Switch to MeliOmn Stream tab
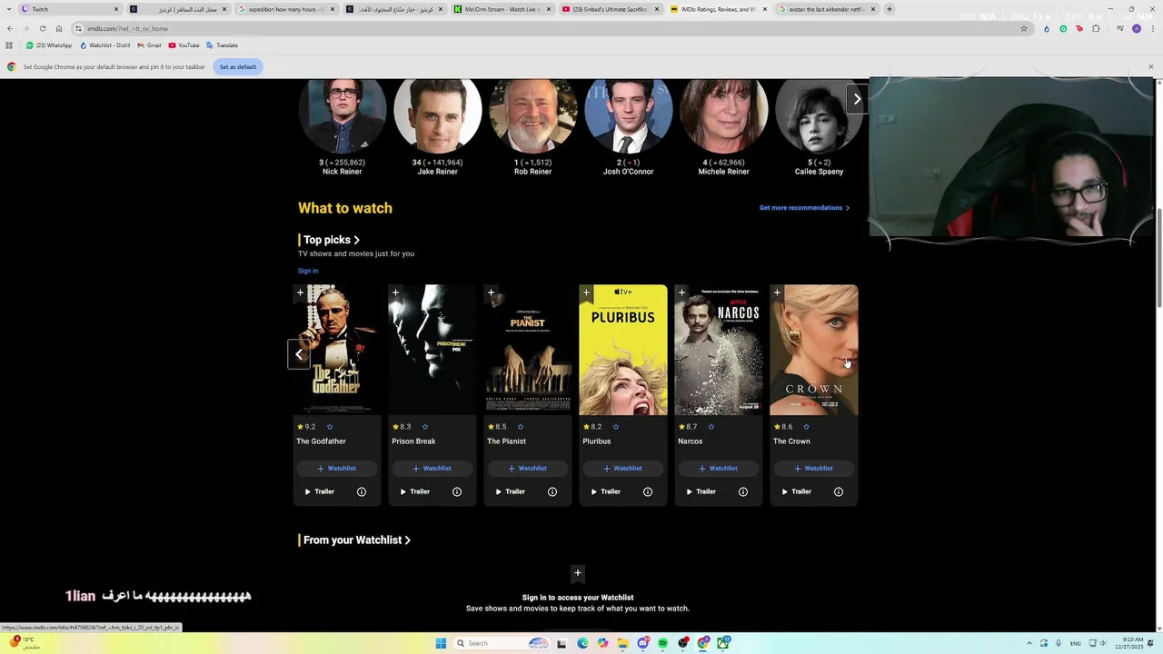This screenshot has width=1163, height=654. click(x=502, y=9)
